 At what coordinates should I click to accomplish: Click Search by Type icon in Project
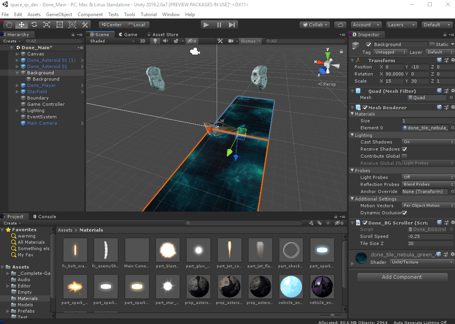[x=311, y=223]
